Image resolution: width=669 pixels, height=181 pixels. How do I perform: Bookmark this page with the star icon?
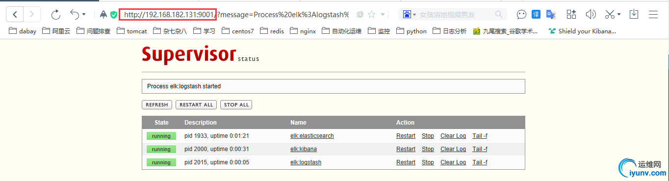[x=372, y=15]
